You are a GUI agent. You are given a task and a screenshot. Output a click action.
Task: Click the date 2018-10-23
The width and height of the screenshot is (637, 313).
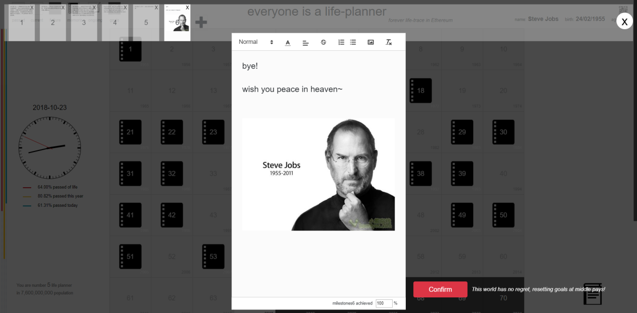(50, 107)
